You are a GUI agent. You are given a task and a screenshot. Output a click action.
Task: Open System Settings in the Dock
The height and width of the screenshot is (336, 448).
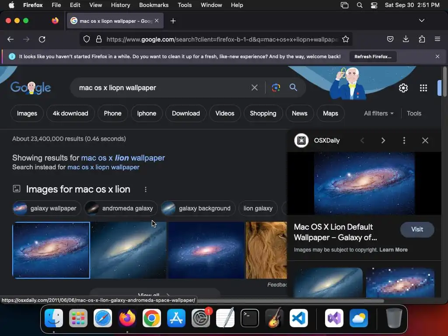tap(201, 318)
